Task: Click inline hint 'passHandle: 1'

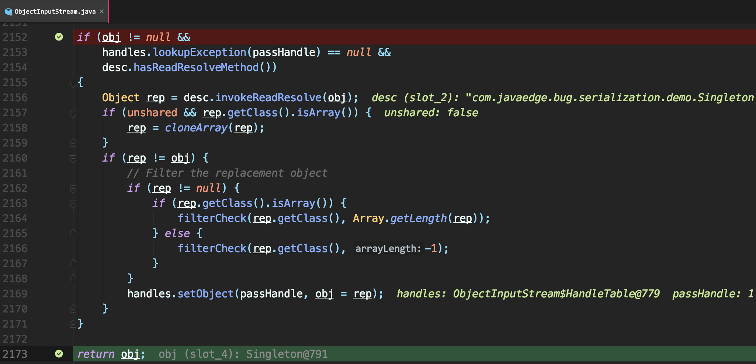Action: (713, 294)
